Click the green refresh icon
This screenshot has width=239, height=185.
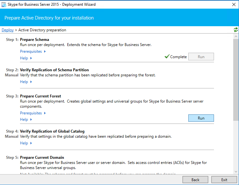click(236, 30)
